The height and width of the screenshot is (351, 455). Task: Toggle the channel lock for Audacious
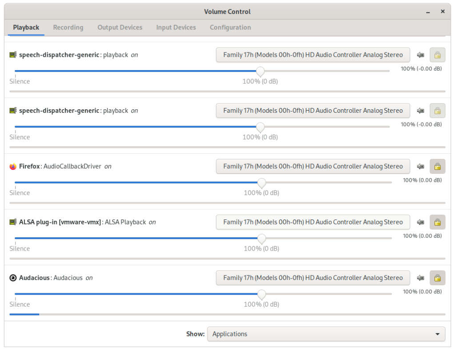[x=437, y=278]
